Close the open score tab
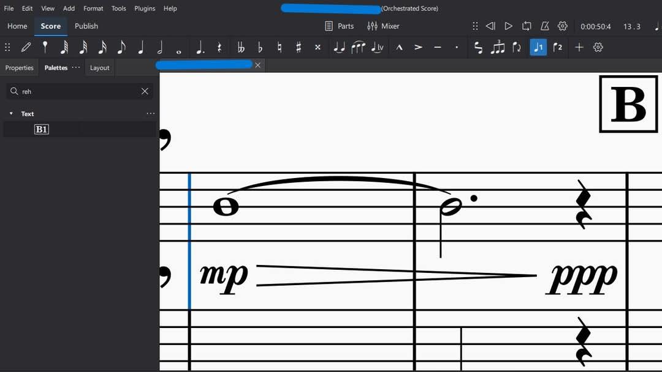Viewport: 662px width, 372px height. click(x=258, y=65)
